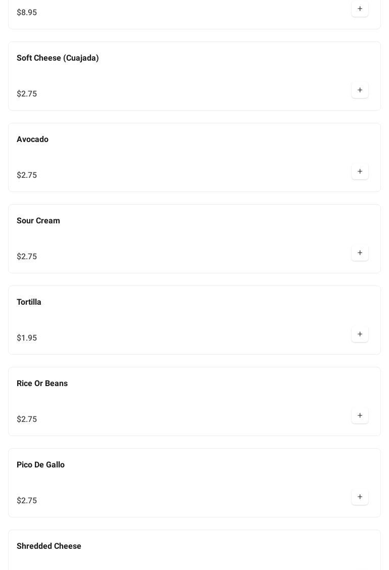Open the Pico De Gallo item title
Screen dimensions: 389x570
click(x=40, y=465)
